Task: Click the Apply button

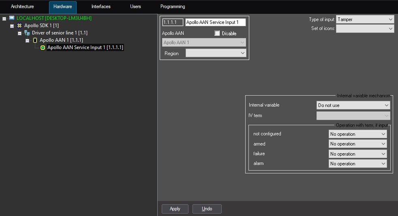Action: pyautogui.click(x=175, y=209)
